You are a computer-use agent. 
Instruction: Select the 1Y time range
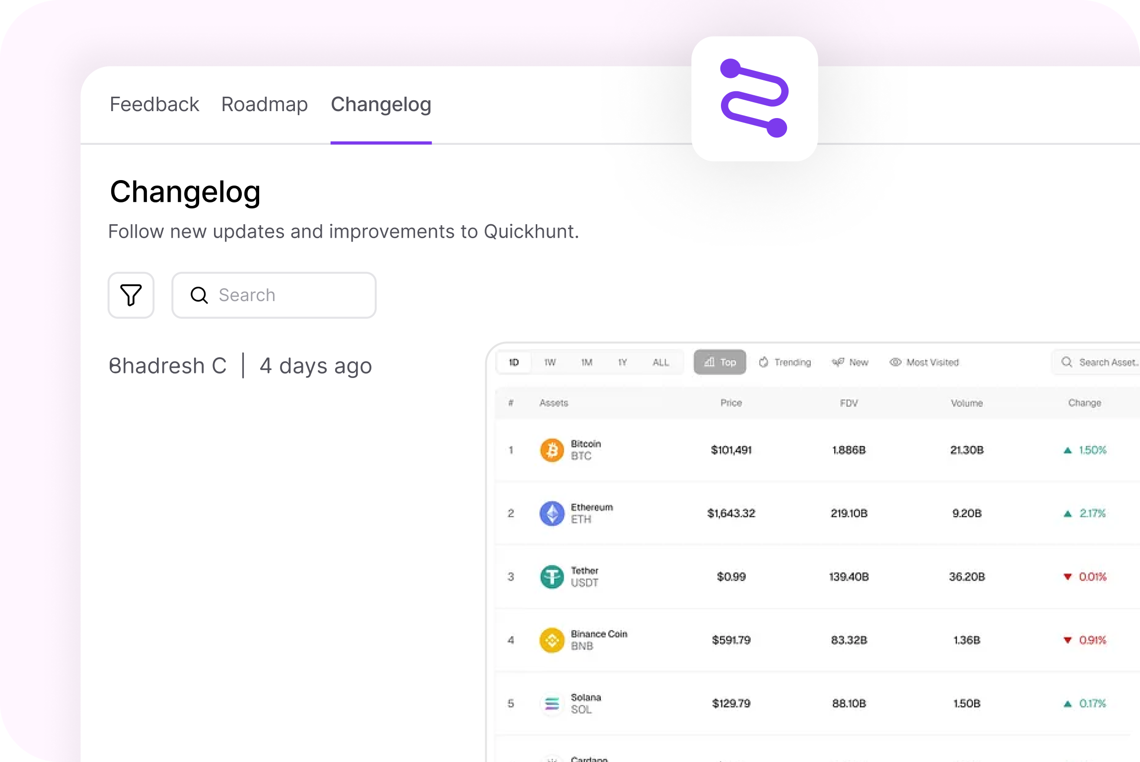[622, 362]
